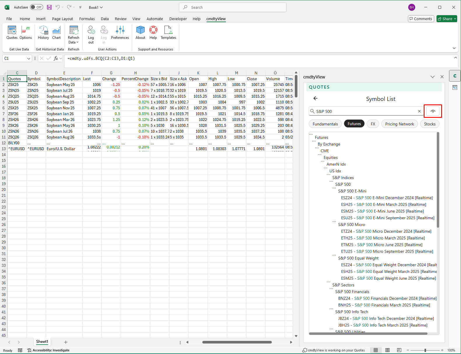461x354 pixels.
Task: Switch to Page Layout view in status bar
Action: (x=388, y=350)
